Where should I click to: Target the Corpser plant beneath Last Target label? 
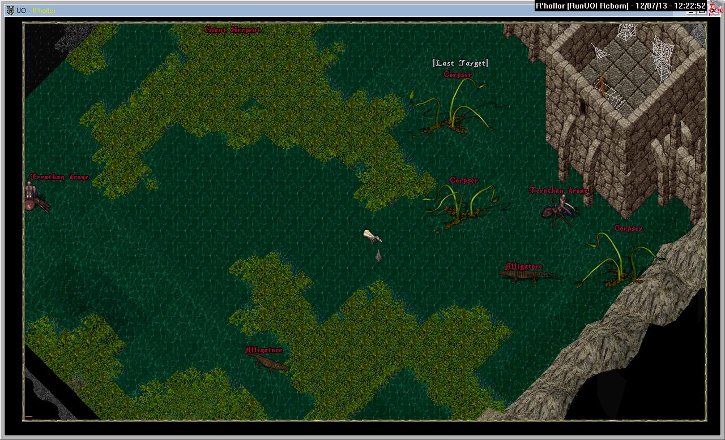click(x=453, y=107)
